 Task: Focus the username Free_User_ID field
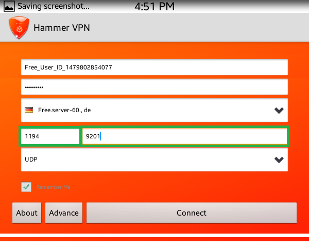tap(154, 67)
